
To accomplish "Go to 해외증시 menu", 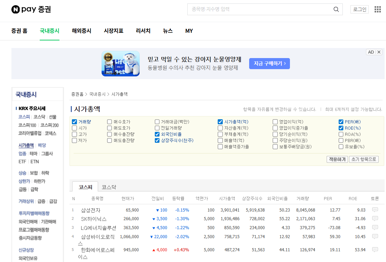I will point(82,31).
